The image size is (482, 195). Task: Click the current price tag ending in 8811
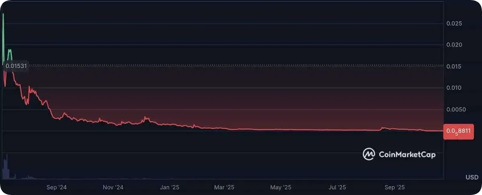(458, 132)
